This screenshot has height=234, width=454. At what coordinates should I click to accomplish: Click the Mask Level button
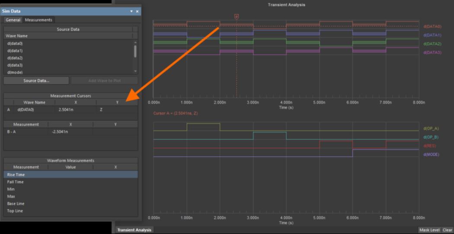(430, 230)
